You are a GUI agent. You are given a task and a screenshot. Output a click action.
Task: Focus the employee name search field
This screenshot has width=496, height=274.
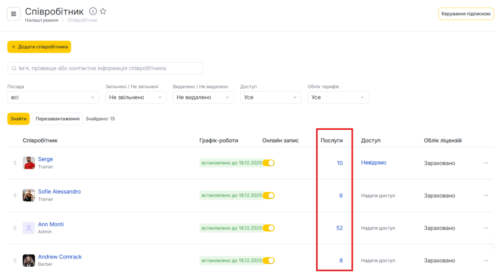tap(106, 68)
